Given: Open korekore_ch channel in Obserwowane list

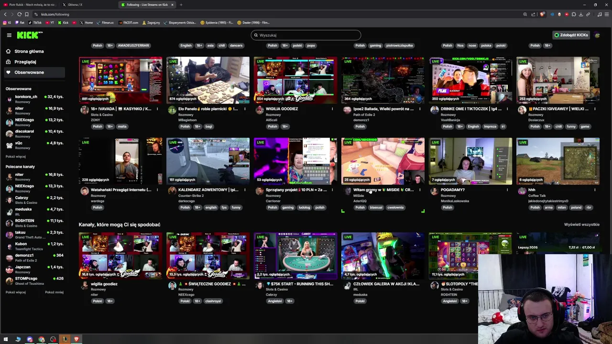Looking at the screenshot, I should coord(34,98).
